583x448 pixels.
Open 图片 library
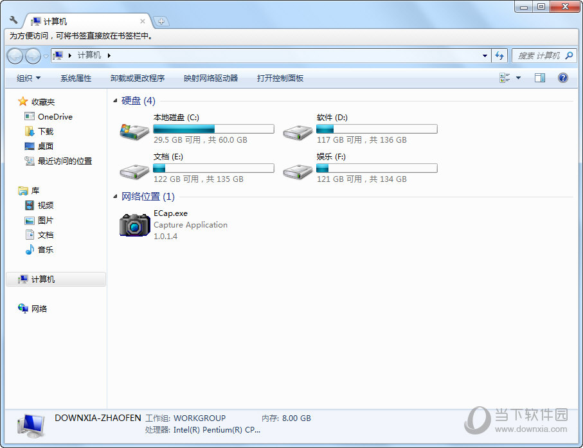click(x=39, y=220)
